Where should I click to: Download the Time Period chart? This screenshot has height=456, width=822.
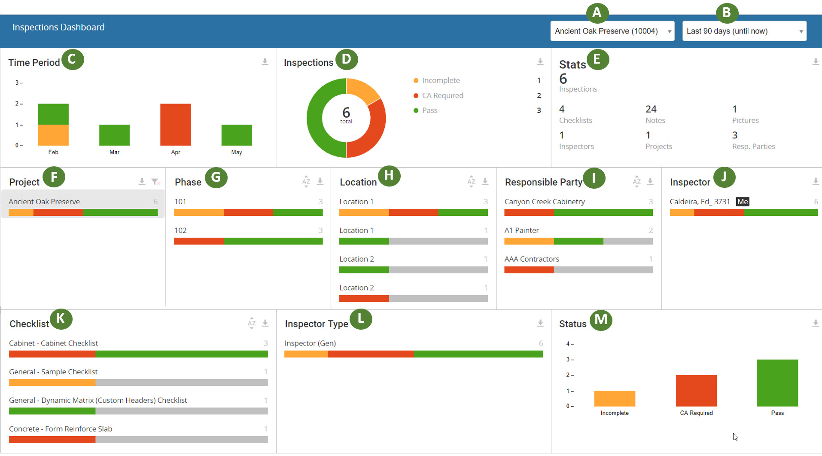pos(265,62)
